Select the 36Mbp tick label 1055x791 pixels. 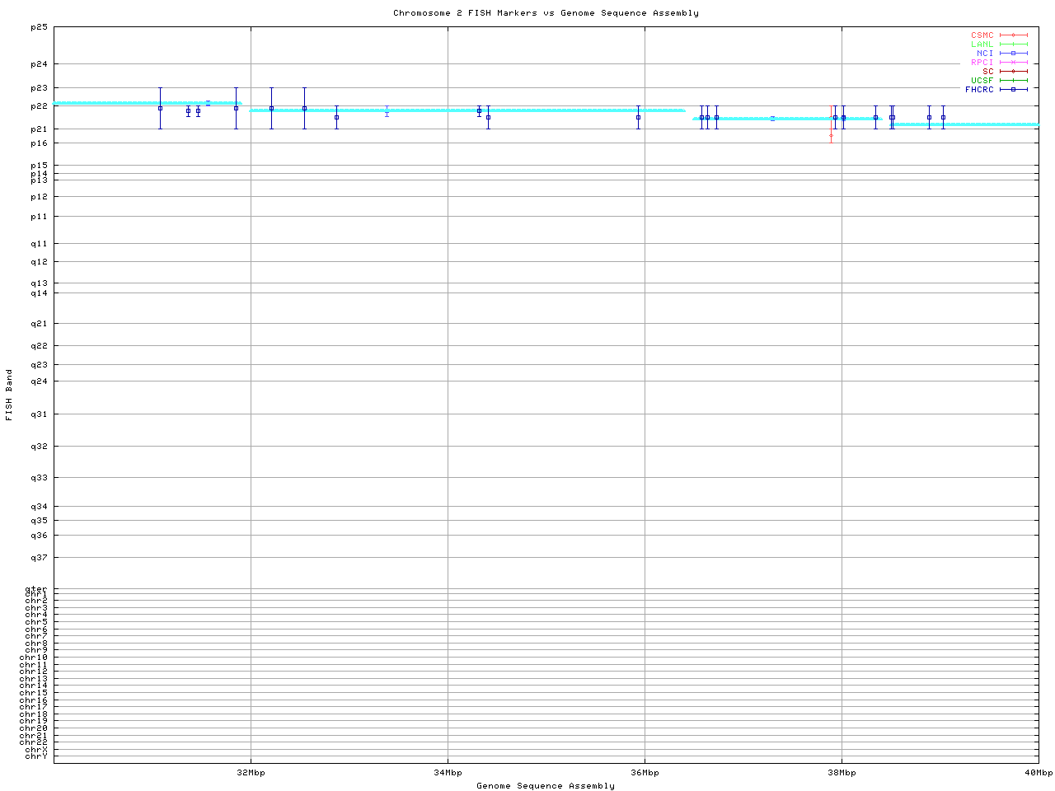tap(645, 773)
